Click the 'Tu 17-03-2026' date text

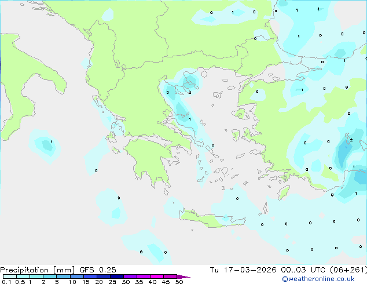coord(243,270)
